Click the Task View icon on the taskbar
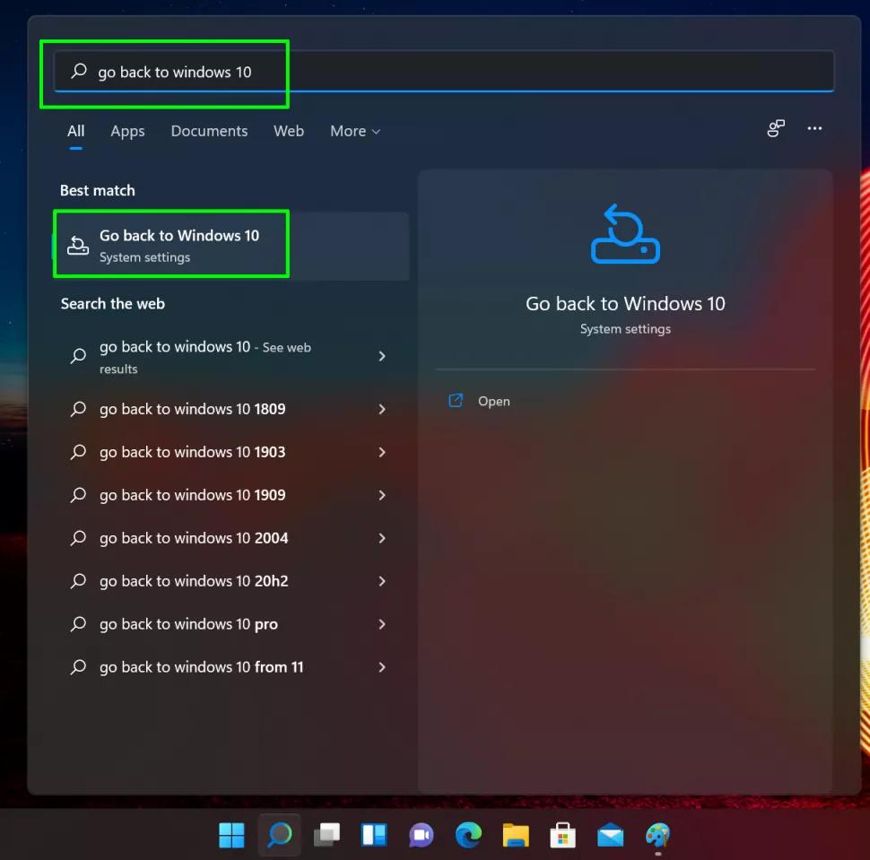Viewport: 870px width, 860px height. [x=326, y=834]
